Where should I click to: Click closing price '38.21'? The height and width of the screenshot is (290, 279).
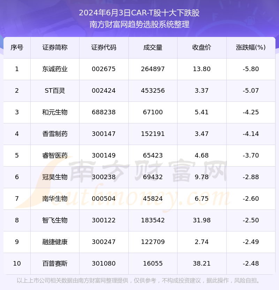point(202,264)
